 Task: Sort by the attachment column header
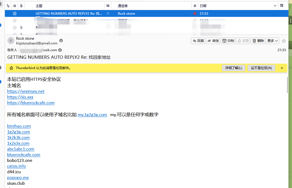(21, 6)
